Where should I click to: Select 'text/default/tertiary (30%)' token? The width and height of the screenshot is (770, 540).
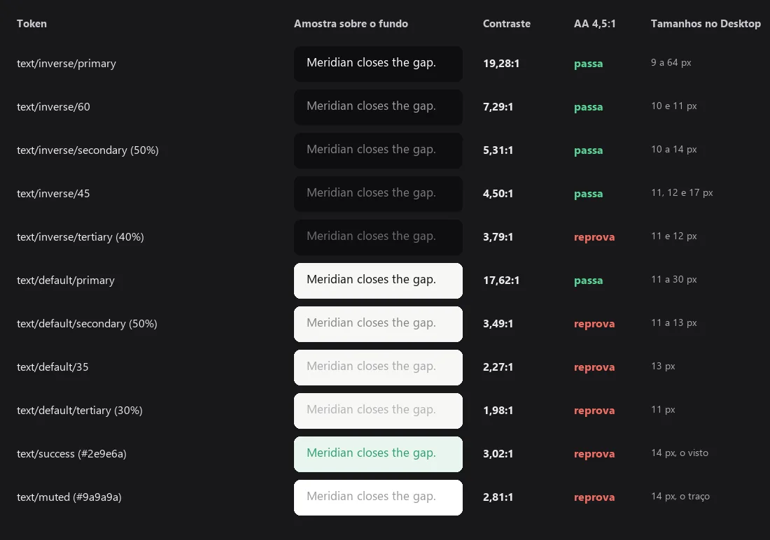click(x=80, y=411)
